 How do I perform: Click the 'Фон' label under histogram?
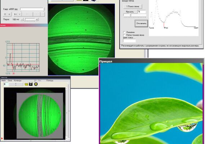pyautogui.click(x=166, y=28)
